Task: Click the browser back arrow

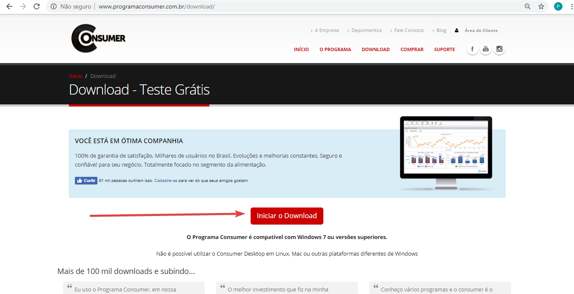Action: [9, 6]
